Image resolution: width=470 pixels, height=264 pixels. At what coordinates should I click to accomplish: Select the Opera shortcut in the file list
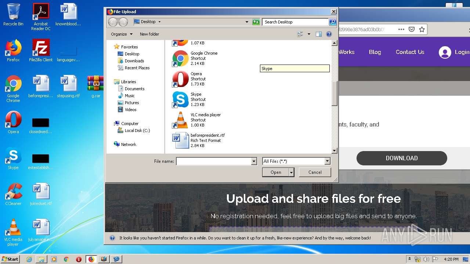pyautogui.click(x=189, y=79)
